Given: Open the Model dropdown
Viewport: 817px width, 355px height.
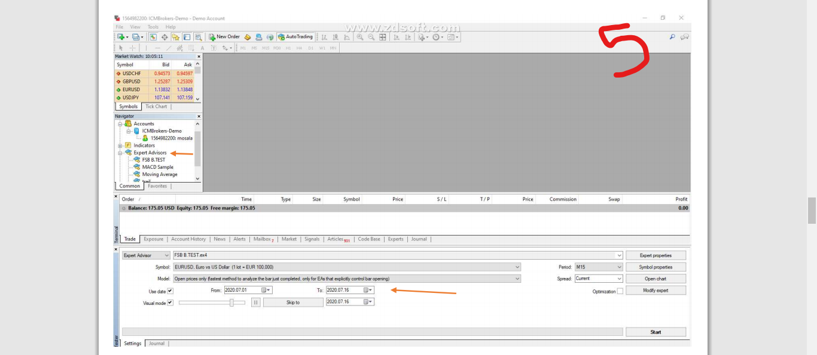Looking at the screenshot, I should click(x=347, y=279).
